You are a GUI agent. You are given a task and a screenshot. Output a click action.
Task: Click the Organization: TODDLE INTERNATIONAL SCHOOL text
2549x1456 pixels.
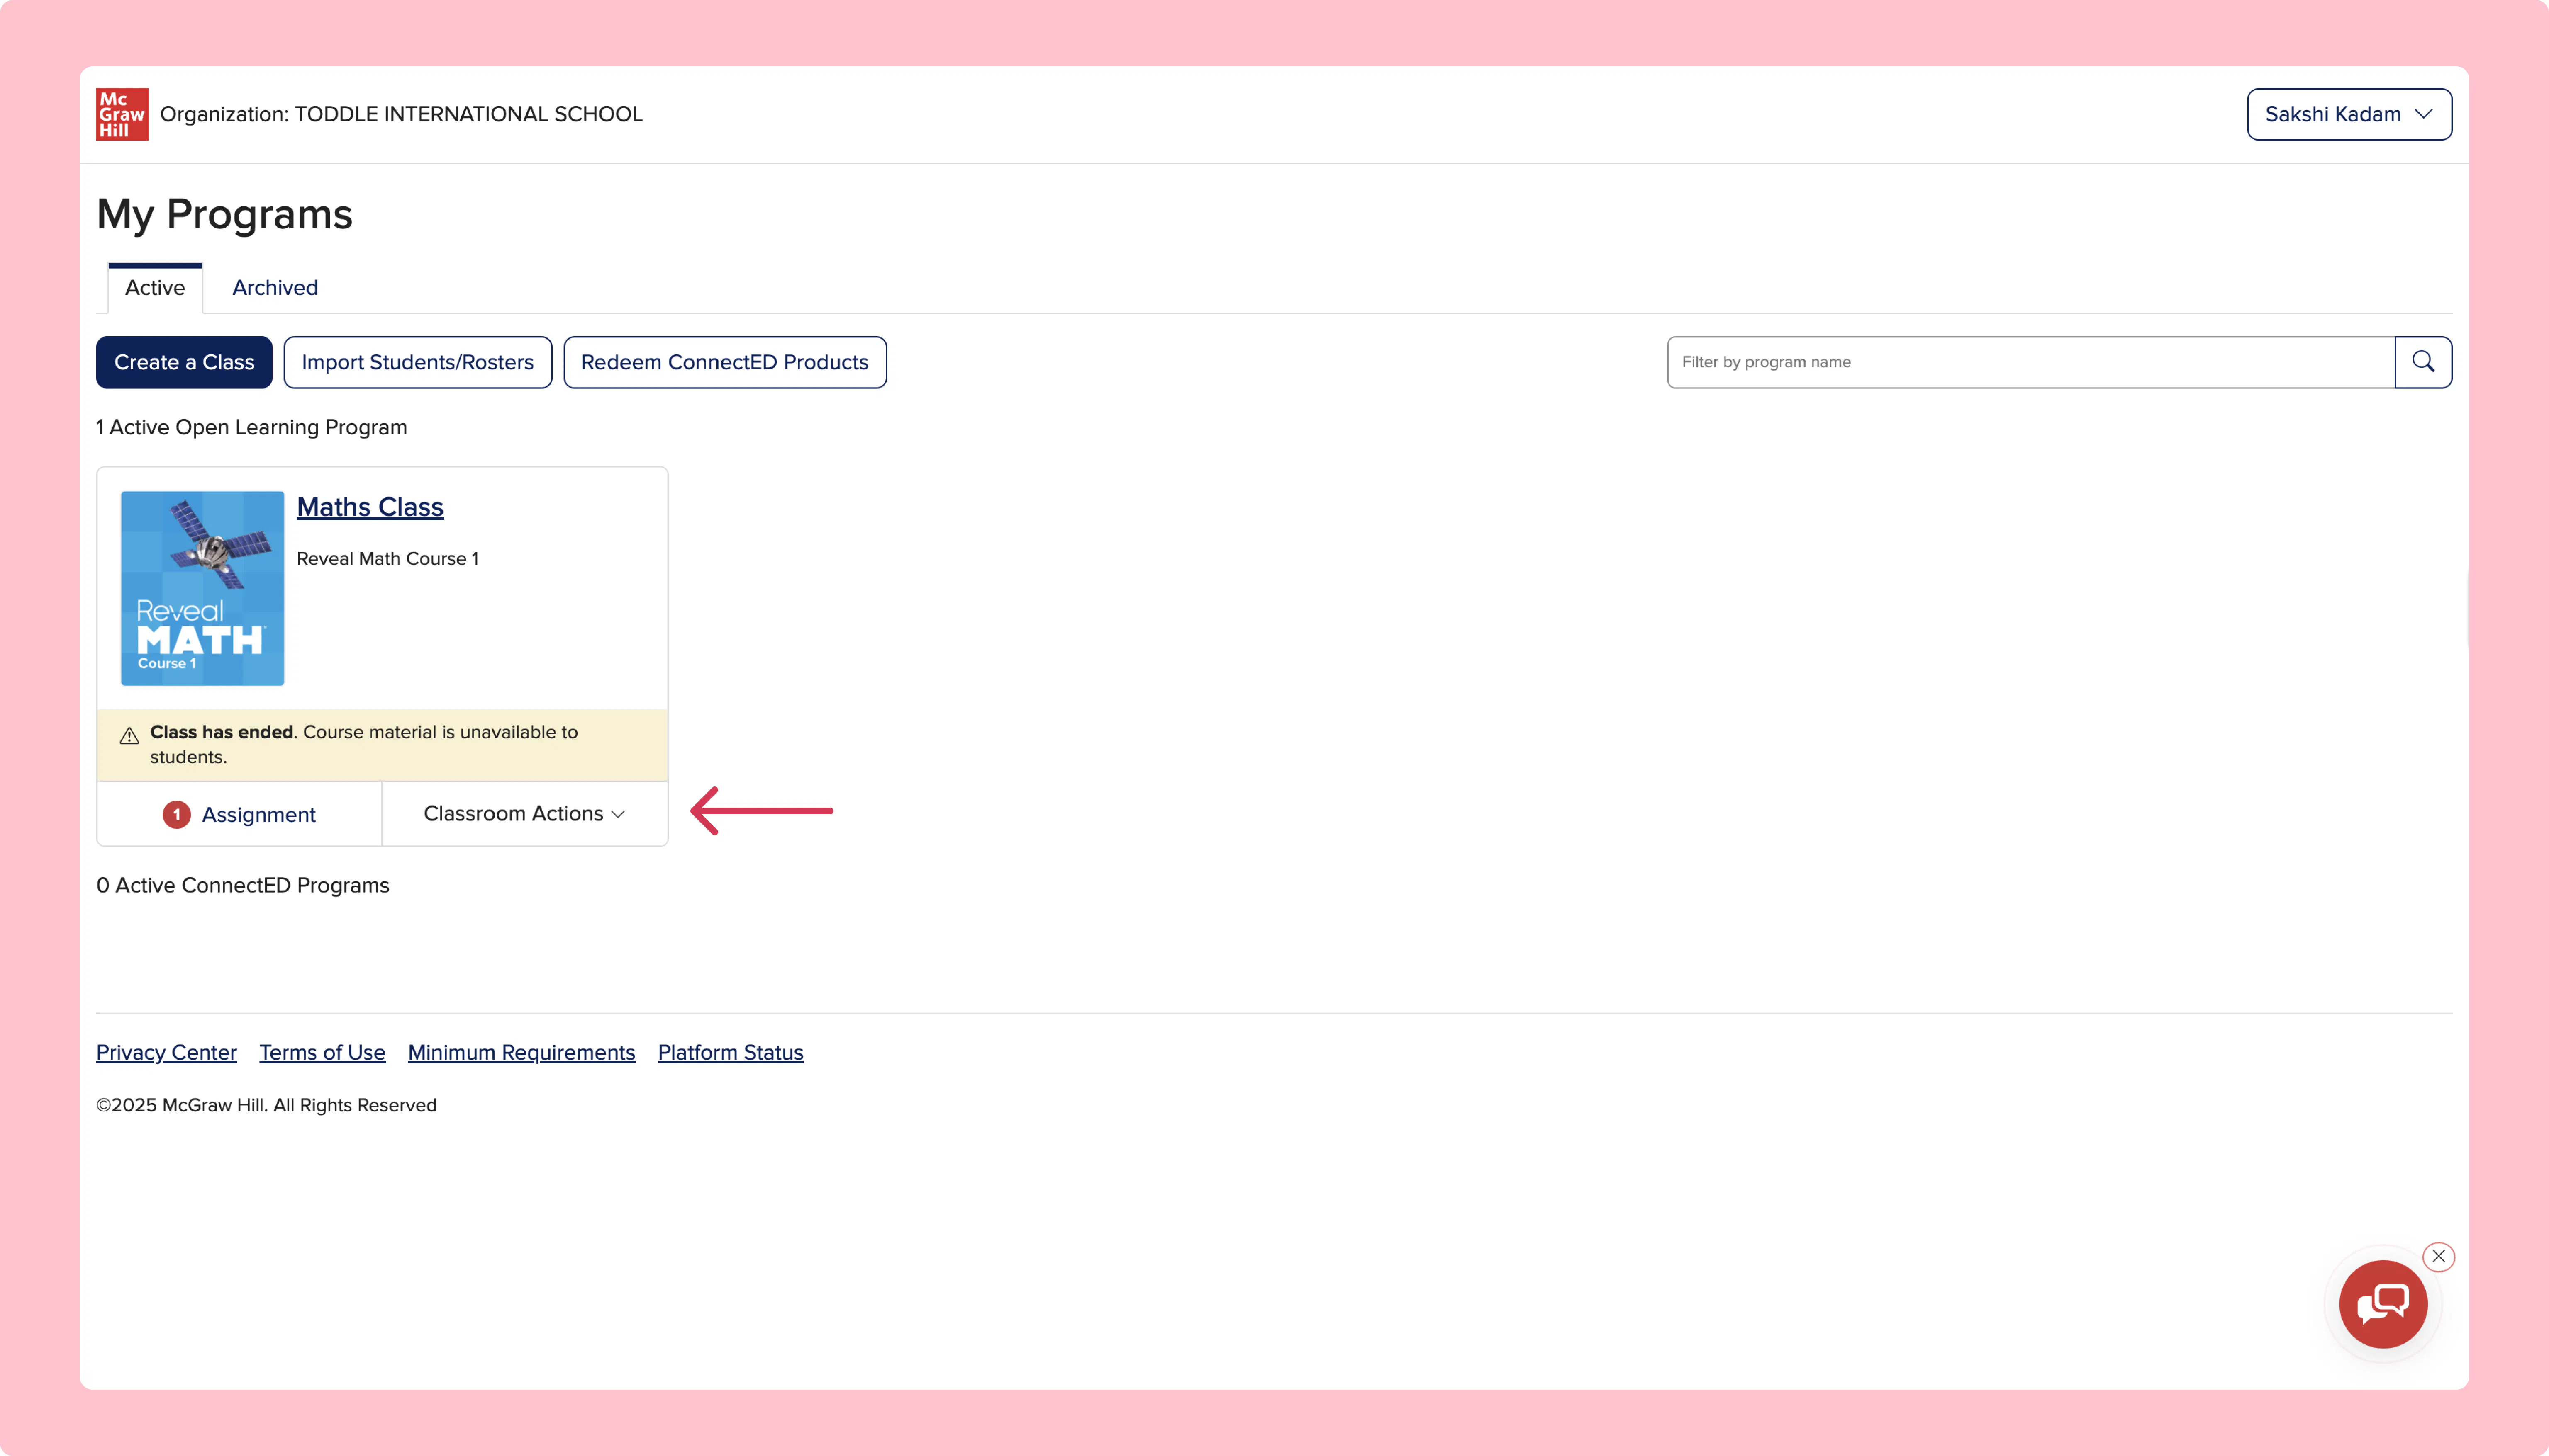coord(401,114)
